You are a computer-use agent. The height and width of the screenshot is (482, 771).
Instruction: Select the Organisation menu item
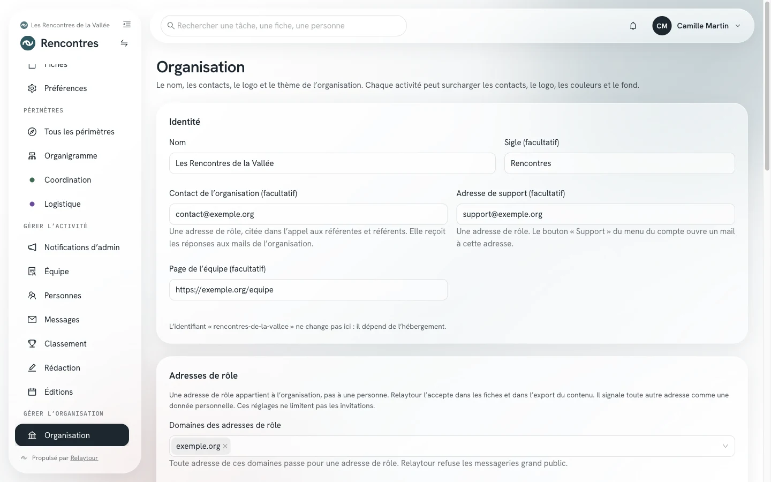[x=72, y=435]
